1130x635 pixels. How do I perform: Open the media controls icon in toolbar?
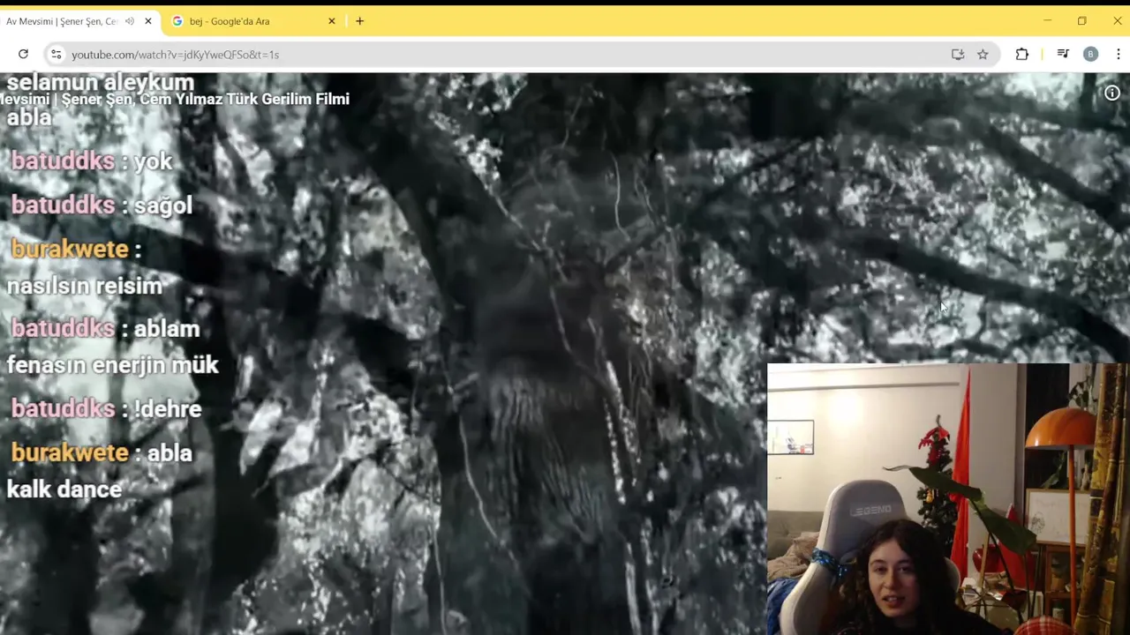coord(1063,55)
